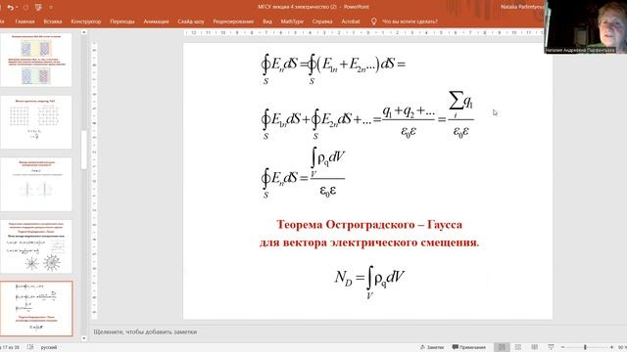
Task: Open the Вставка ribbon tab
Action: tap(53, 22)
